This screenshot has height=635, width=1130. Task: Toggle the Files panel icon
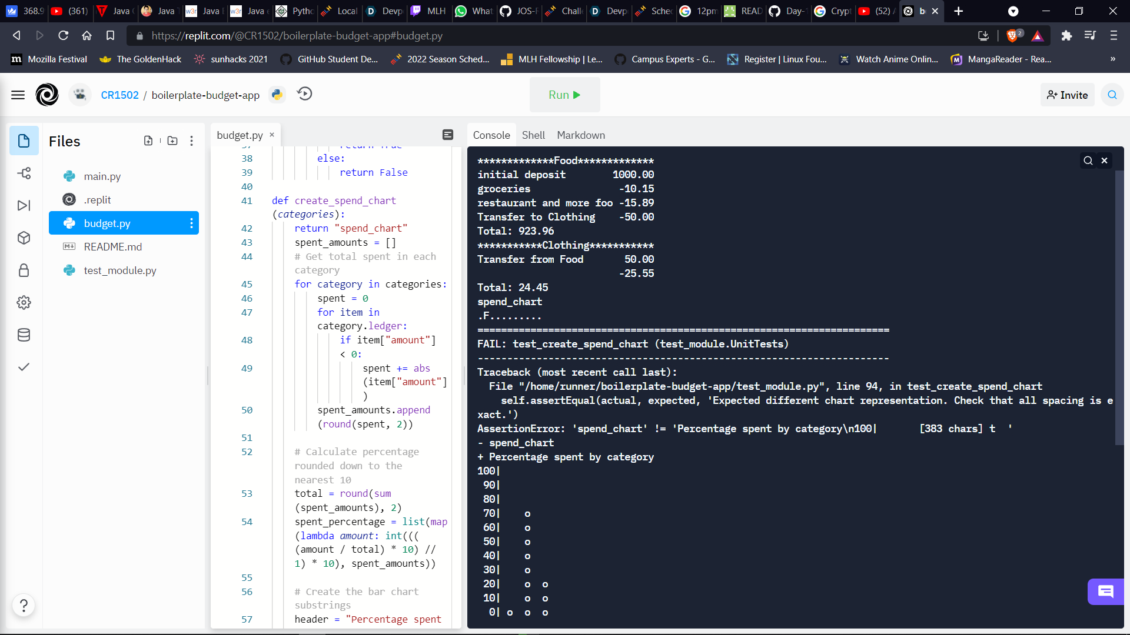coord(24,141)
